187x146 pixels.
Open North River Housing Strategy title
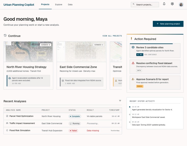pyautogui.click(x=27, y=67)
